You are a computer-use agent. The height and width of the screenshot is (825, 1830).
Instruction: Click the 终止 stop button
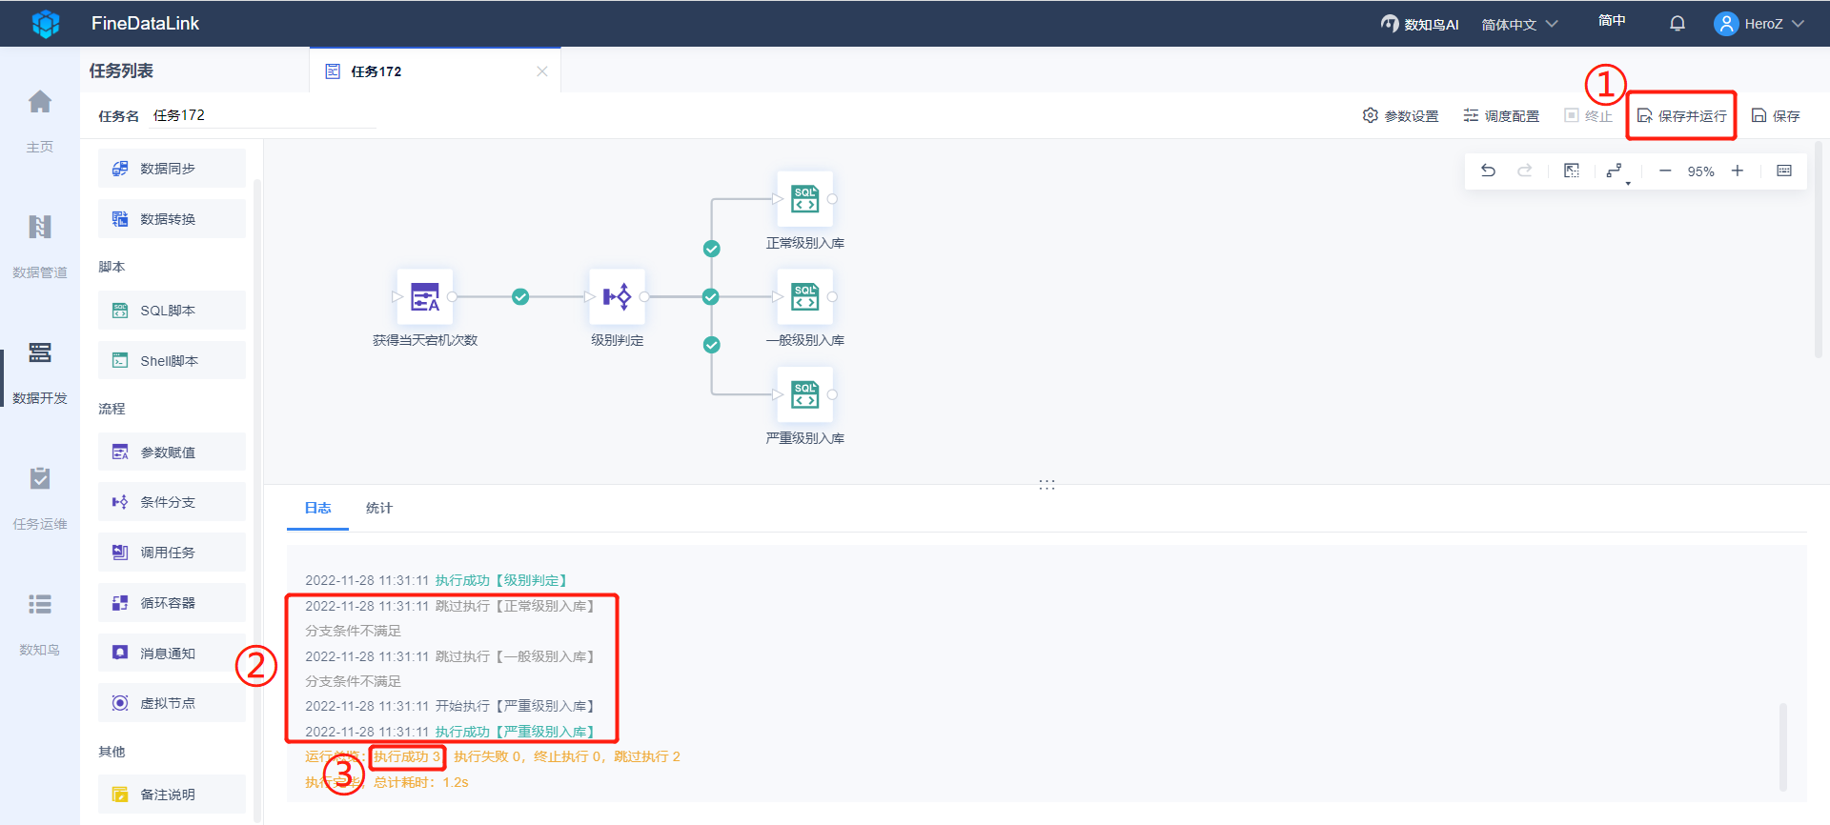[x=1589, y=115]
